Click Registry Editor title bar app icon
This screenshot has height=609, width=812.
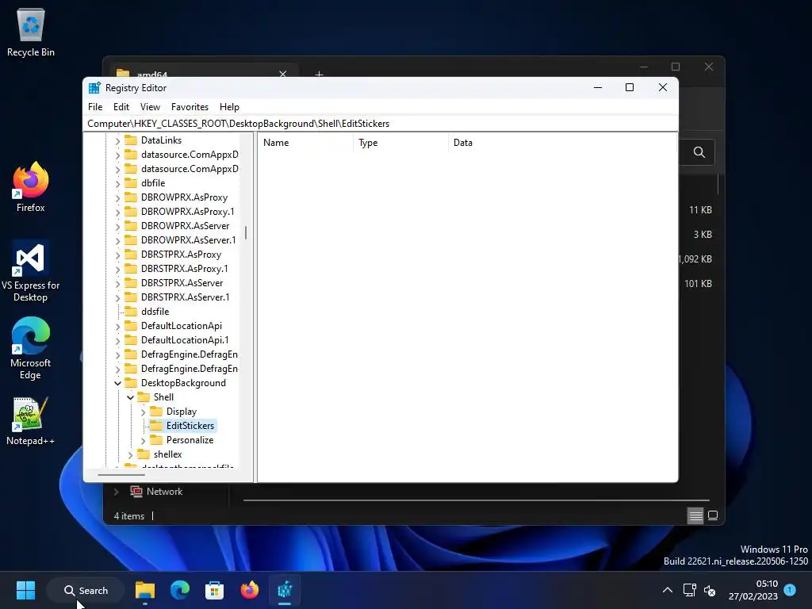coord(94,87)
